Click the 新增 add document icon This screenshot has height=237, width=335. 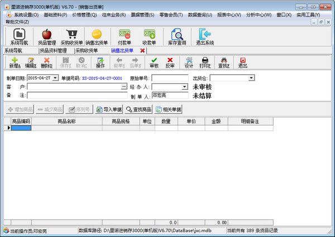tap(15, 62)
